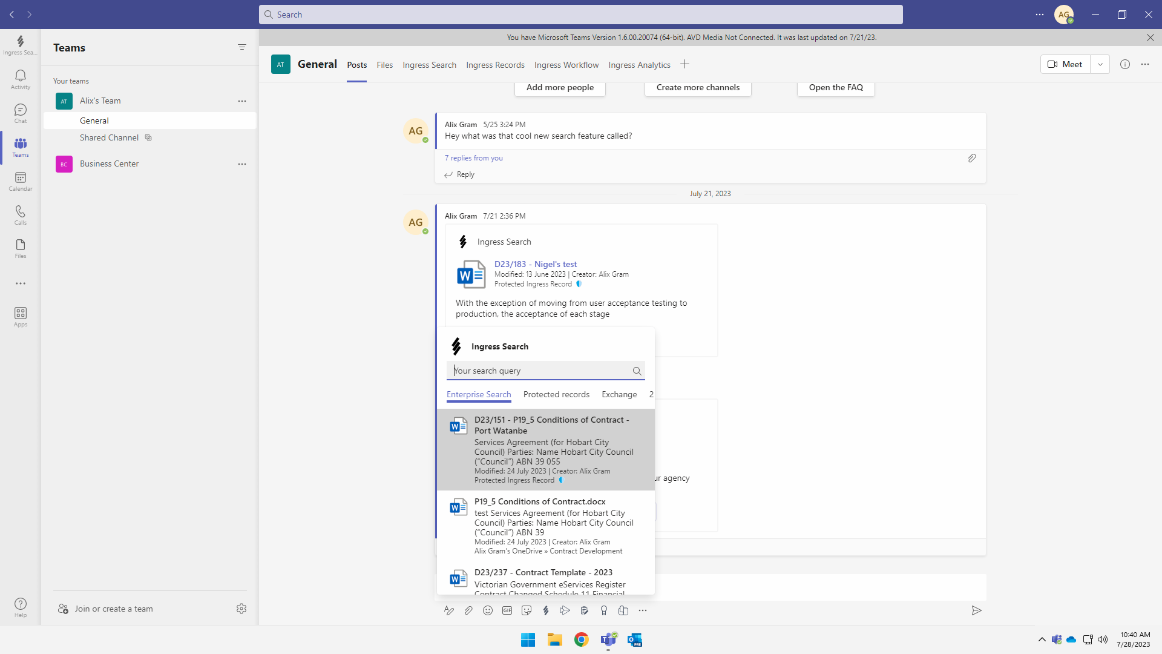Click the Open the FAQ button
Viewport: 1162px width, 654px height.
pos(835,87)
